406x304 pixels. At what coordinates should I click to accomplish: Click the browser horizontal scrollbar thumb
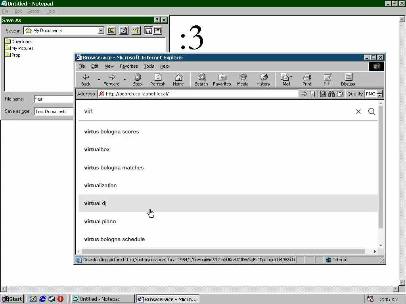(x=223, y=251)
